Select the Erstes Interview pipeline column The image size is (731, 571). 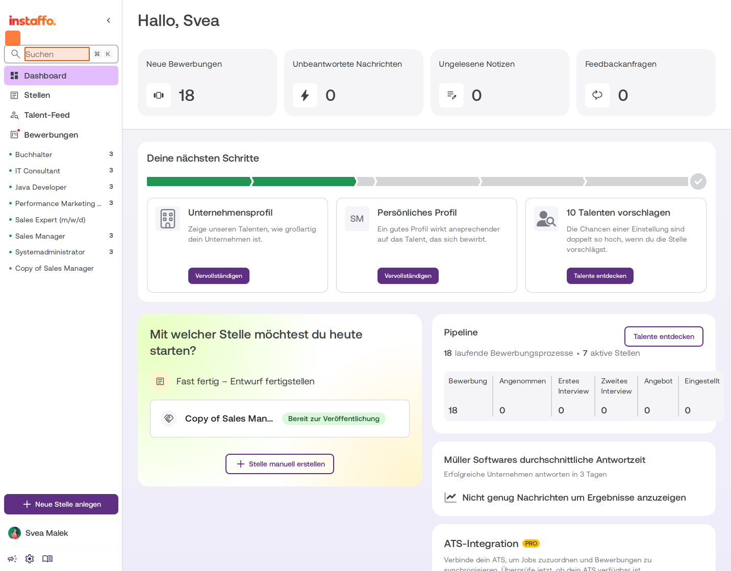click(x=573, y=396)
